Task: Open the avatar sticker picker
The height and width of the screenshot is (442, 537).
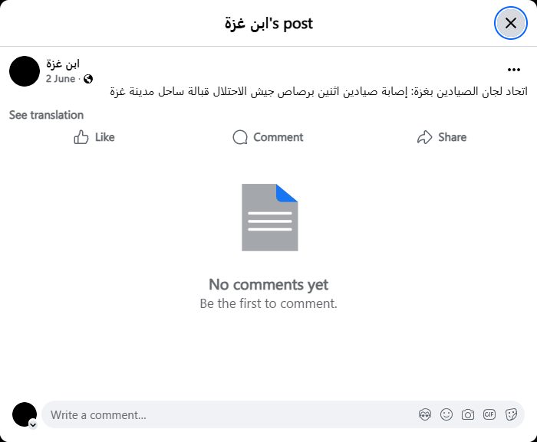Action: tap(425, 414)
